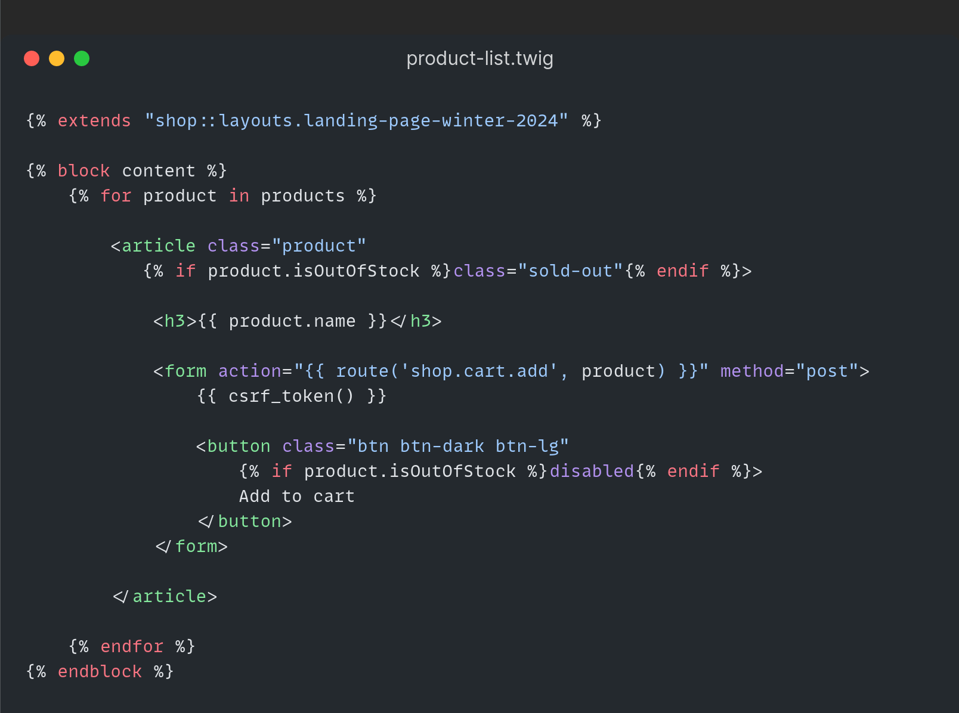The height and width of the screenshot is (713, 959).
Task: Place cursor on 'for' loop keyword
Action: point(116,196)
